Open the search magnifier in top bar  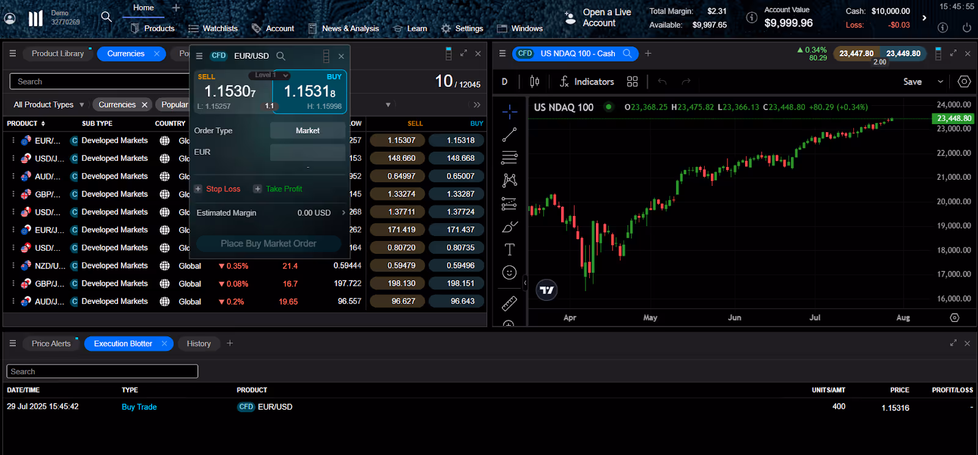(106, 17)
